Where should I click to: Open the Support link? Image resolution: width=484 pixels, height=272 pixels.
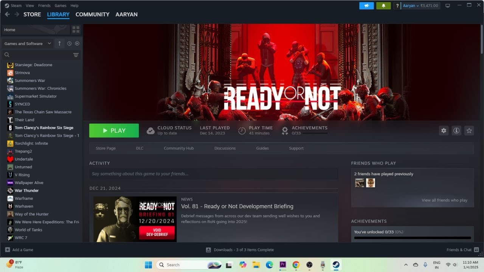coord(296,148)
